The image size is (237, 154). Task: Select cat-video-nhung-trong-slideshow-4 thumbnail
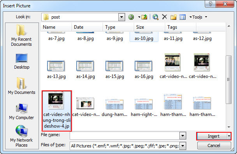[56, 100]
